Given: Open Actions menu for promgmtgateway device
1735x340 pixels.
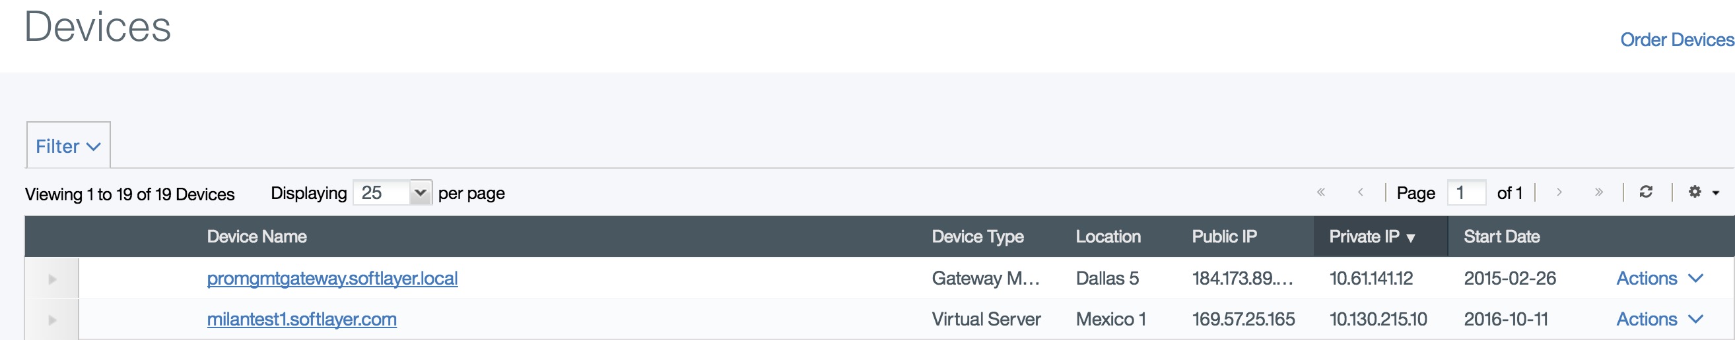Looking at the screenshot, I should pos(1659,278).
